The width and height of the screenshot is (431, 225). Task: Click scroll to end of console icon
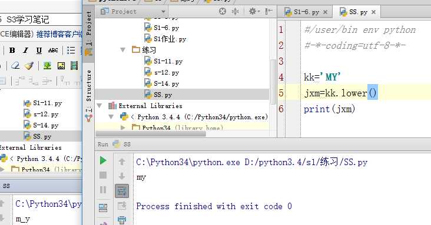click(x=122, y=206)
